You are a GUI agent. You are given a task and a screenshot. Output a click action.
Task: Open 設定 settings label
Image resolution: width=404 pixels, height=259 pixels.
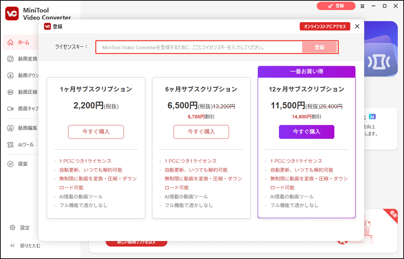pyautogui.click(x=25, y=227)
